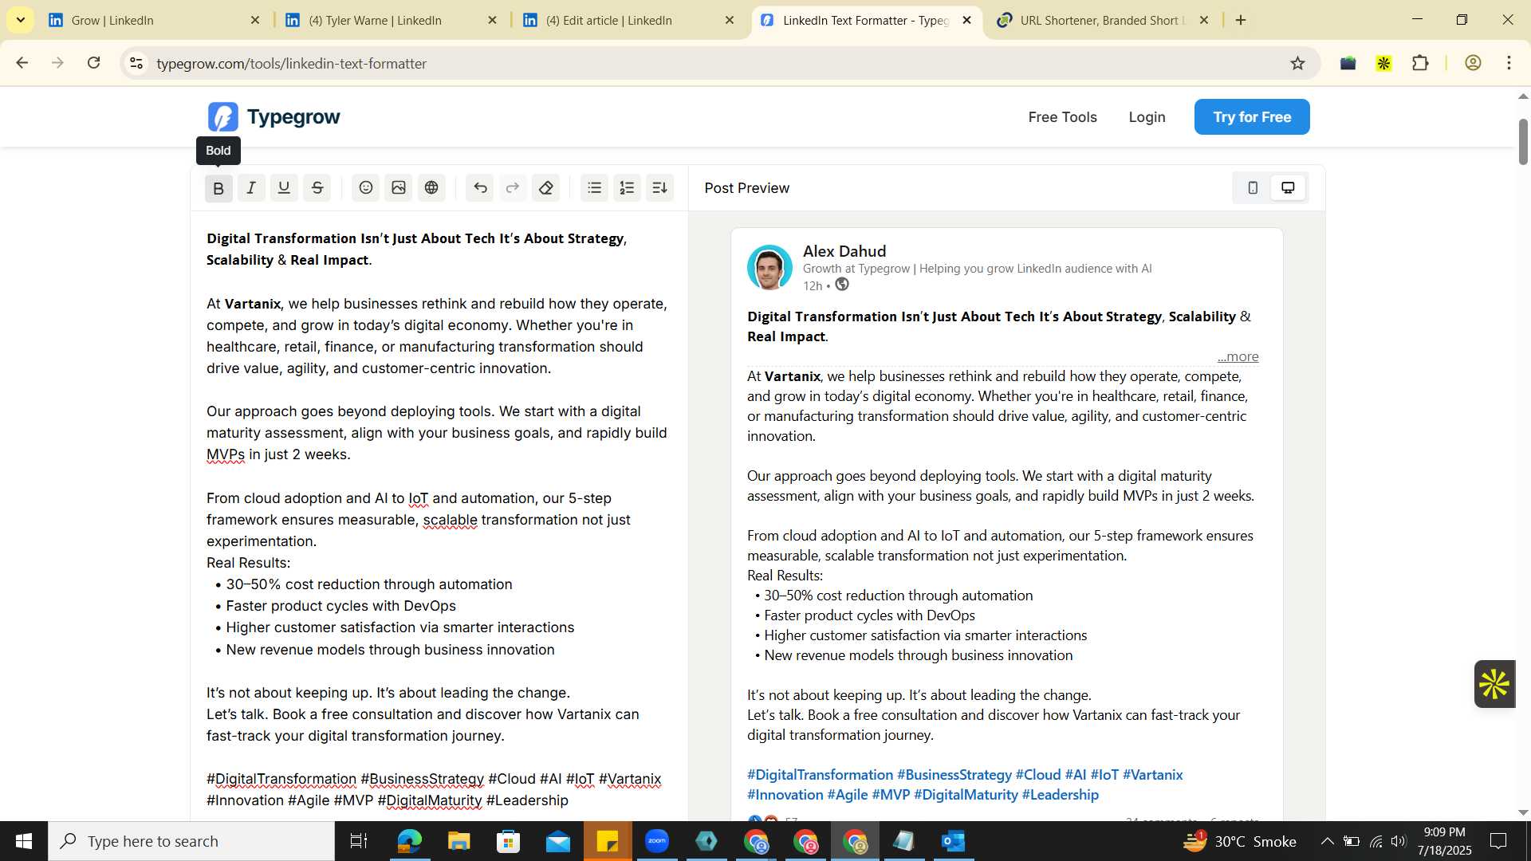This screenshot has width=1531, height=861.
Task: Open the Extensions puzzle icon
Action: [1420, 63]
